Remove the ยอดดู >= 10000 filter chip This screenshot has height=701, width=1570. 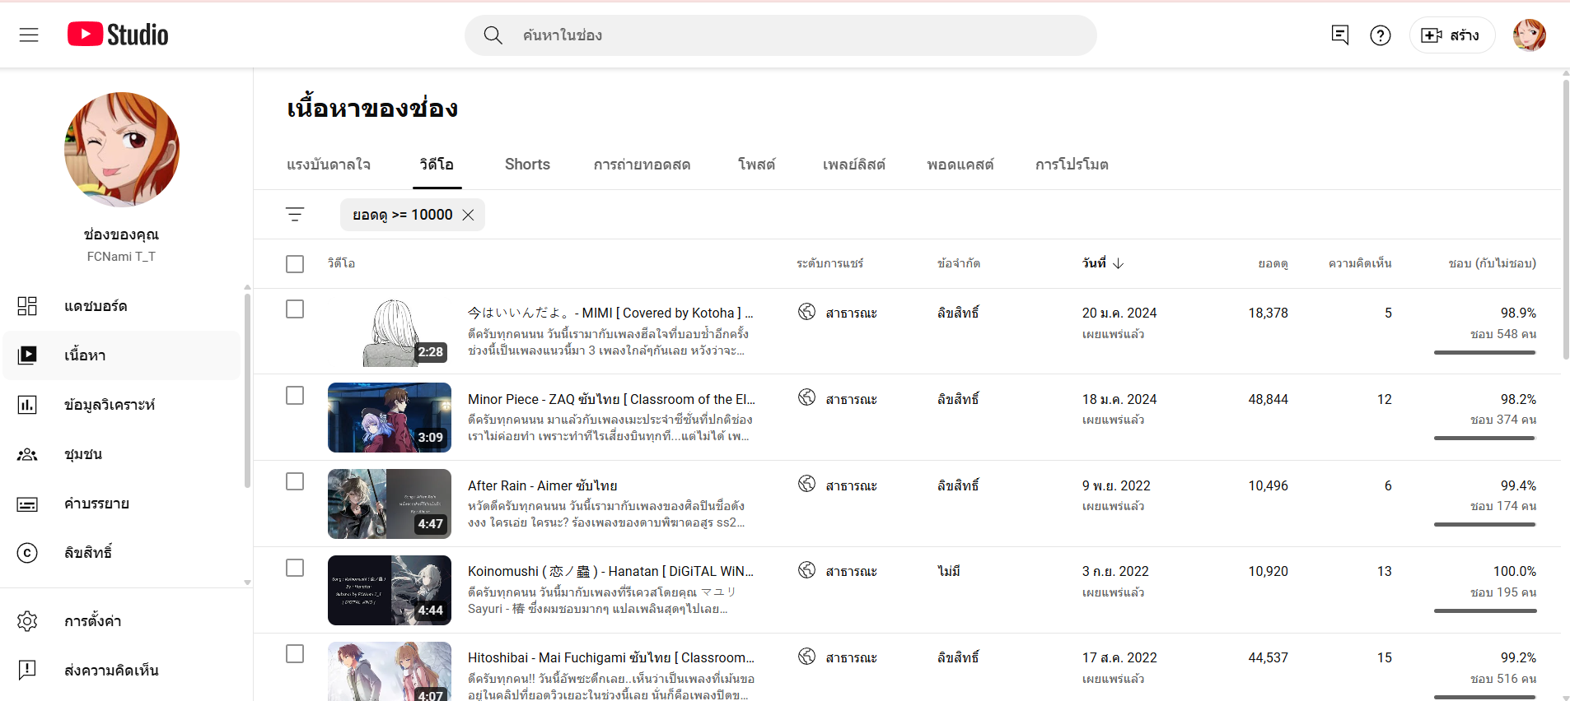coord(468,215)
